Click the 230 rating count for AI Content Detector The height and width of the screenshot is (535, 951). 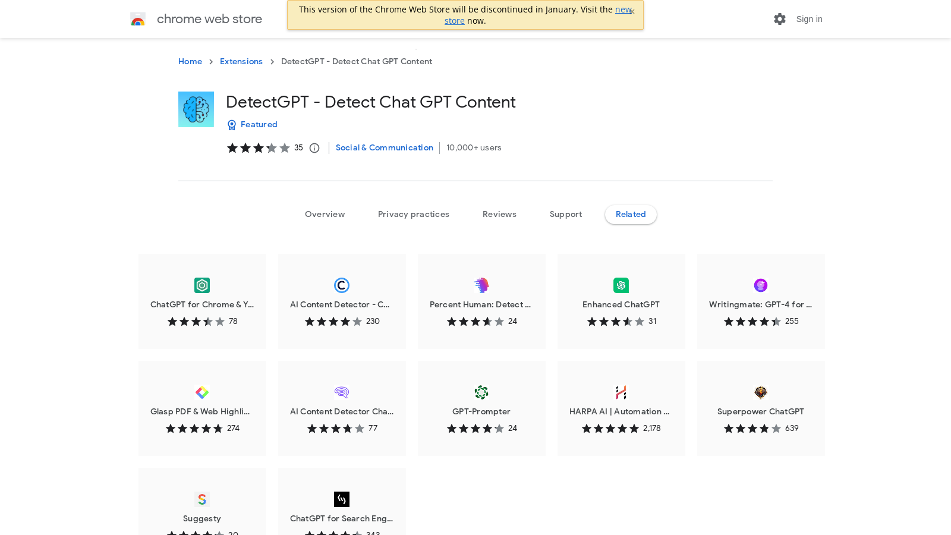click(x=373, y=322)
